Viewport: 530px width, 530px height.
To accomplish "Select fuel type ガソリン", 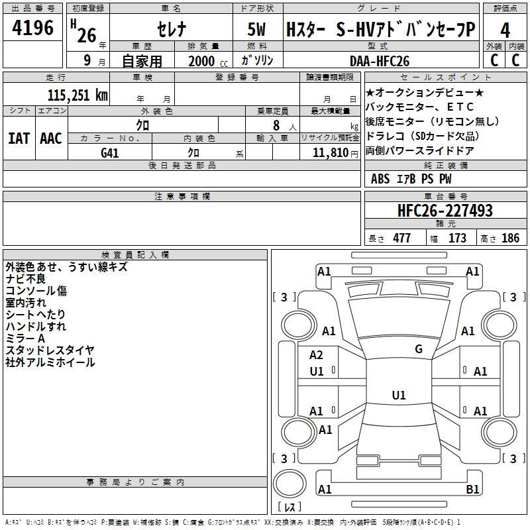I will [x=257, y=60].
